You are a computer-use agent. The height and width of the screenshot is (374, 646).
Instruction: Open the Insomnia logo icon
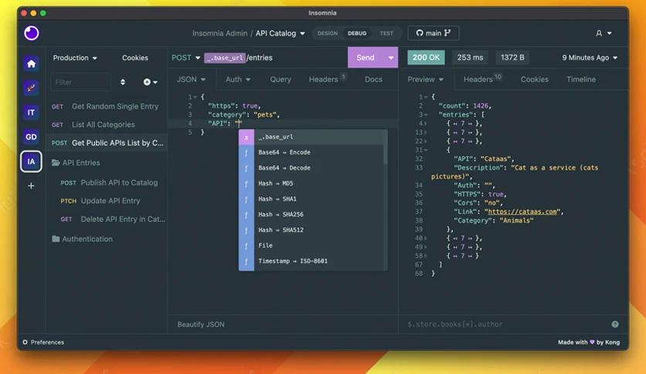point(32,33)
